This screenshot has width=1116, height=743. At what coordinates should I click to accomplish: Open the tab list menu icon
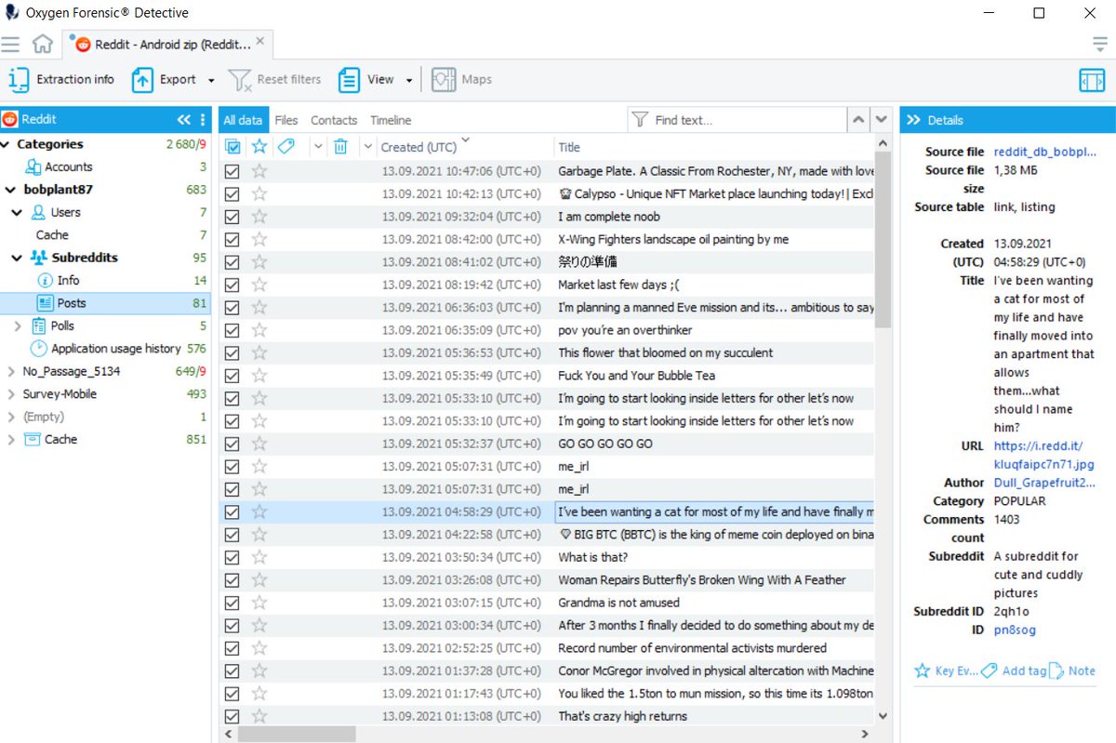tap(1100, 44)
